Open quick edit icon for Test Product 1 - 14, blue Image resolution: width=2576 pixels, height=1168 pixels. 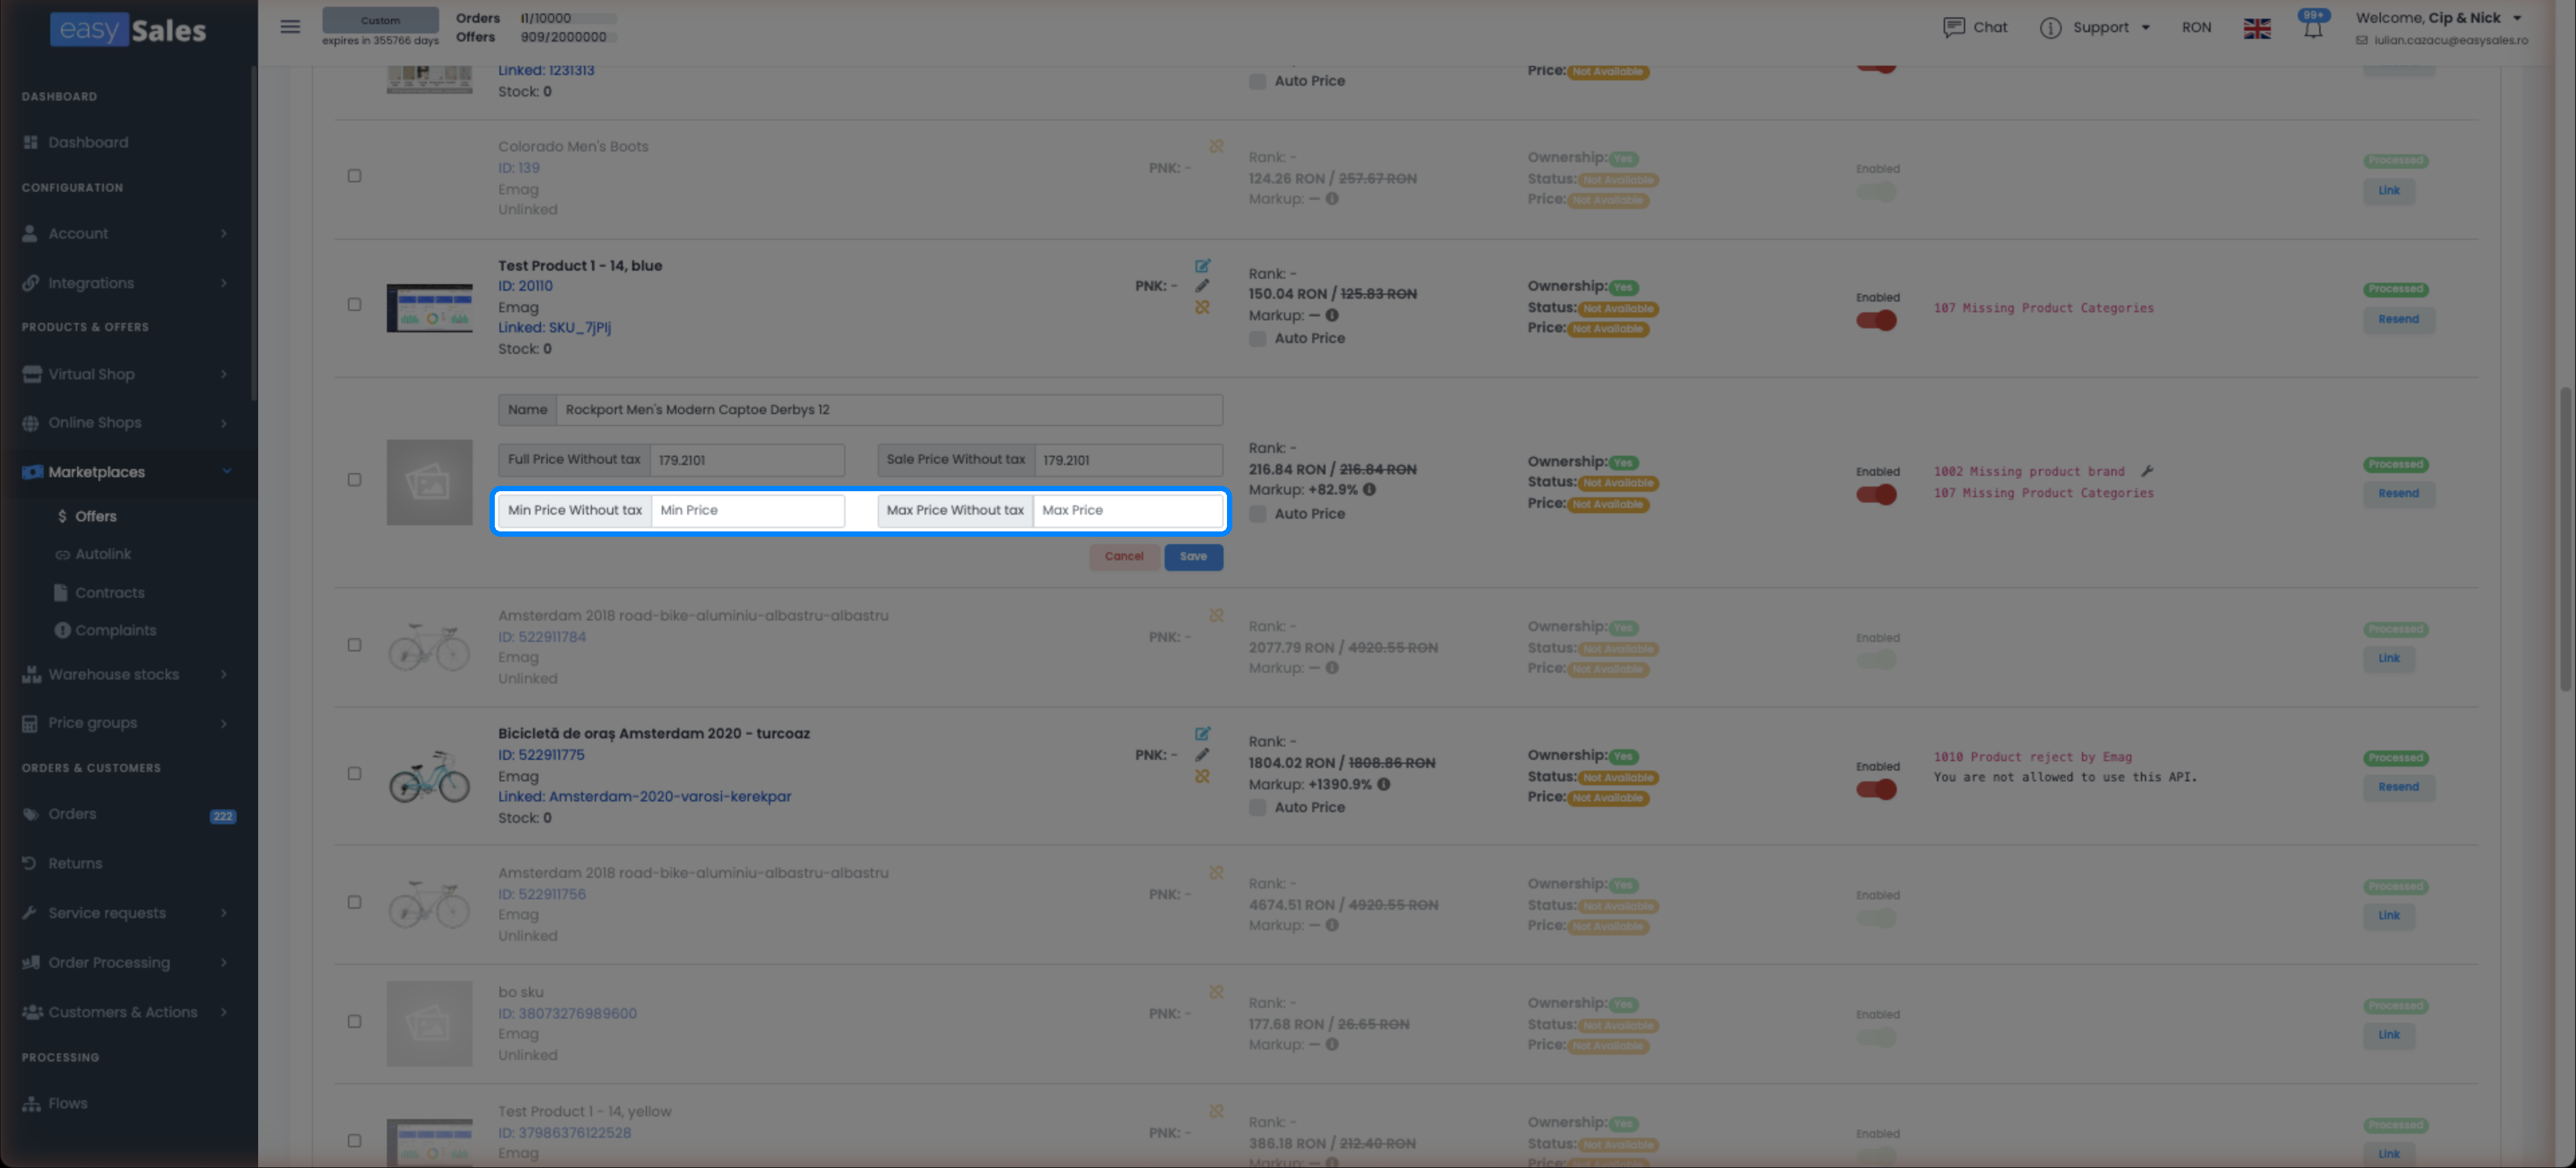[x=1202, y=266]
